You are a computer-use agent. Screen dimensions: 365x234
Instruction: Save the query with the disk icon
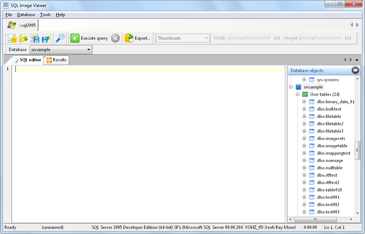coord(35,38)
